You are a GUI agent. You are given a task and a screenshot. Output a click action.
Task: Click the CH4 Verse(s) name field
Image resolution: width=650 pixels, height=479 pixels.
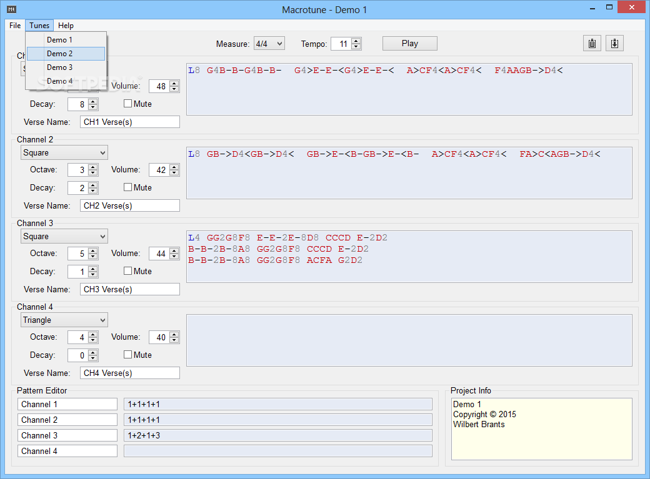pos(130,373)
